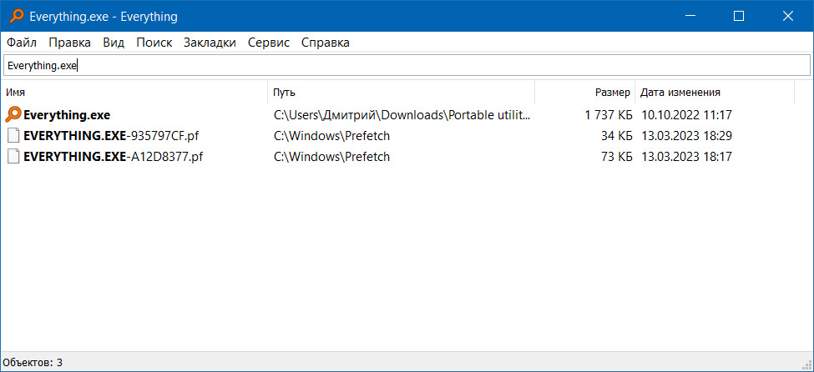Viewport: 814px width, 372px height.
Task: Close the Everything window
Action: click(x=787, y=17)
